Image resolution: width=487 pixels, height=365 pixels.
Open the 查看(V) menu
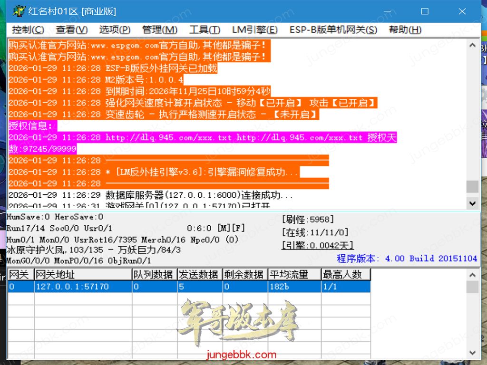(x=71, y=30)
